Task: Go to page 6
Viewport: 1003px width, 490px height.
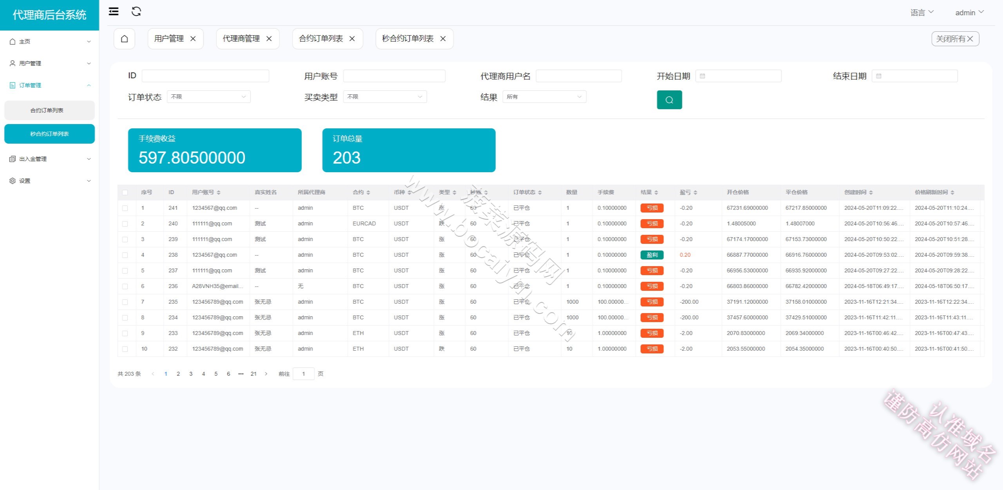Action: click(228, 374)
